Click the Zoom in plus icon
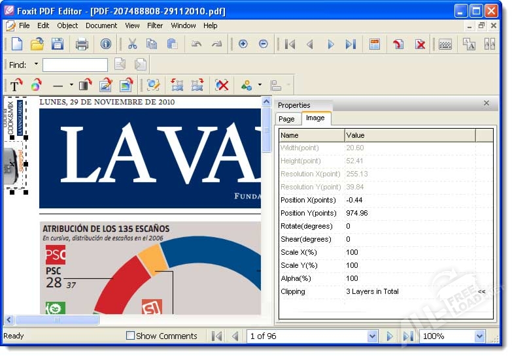 click(x=243, y=44)
